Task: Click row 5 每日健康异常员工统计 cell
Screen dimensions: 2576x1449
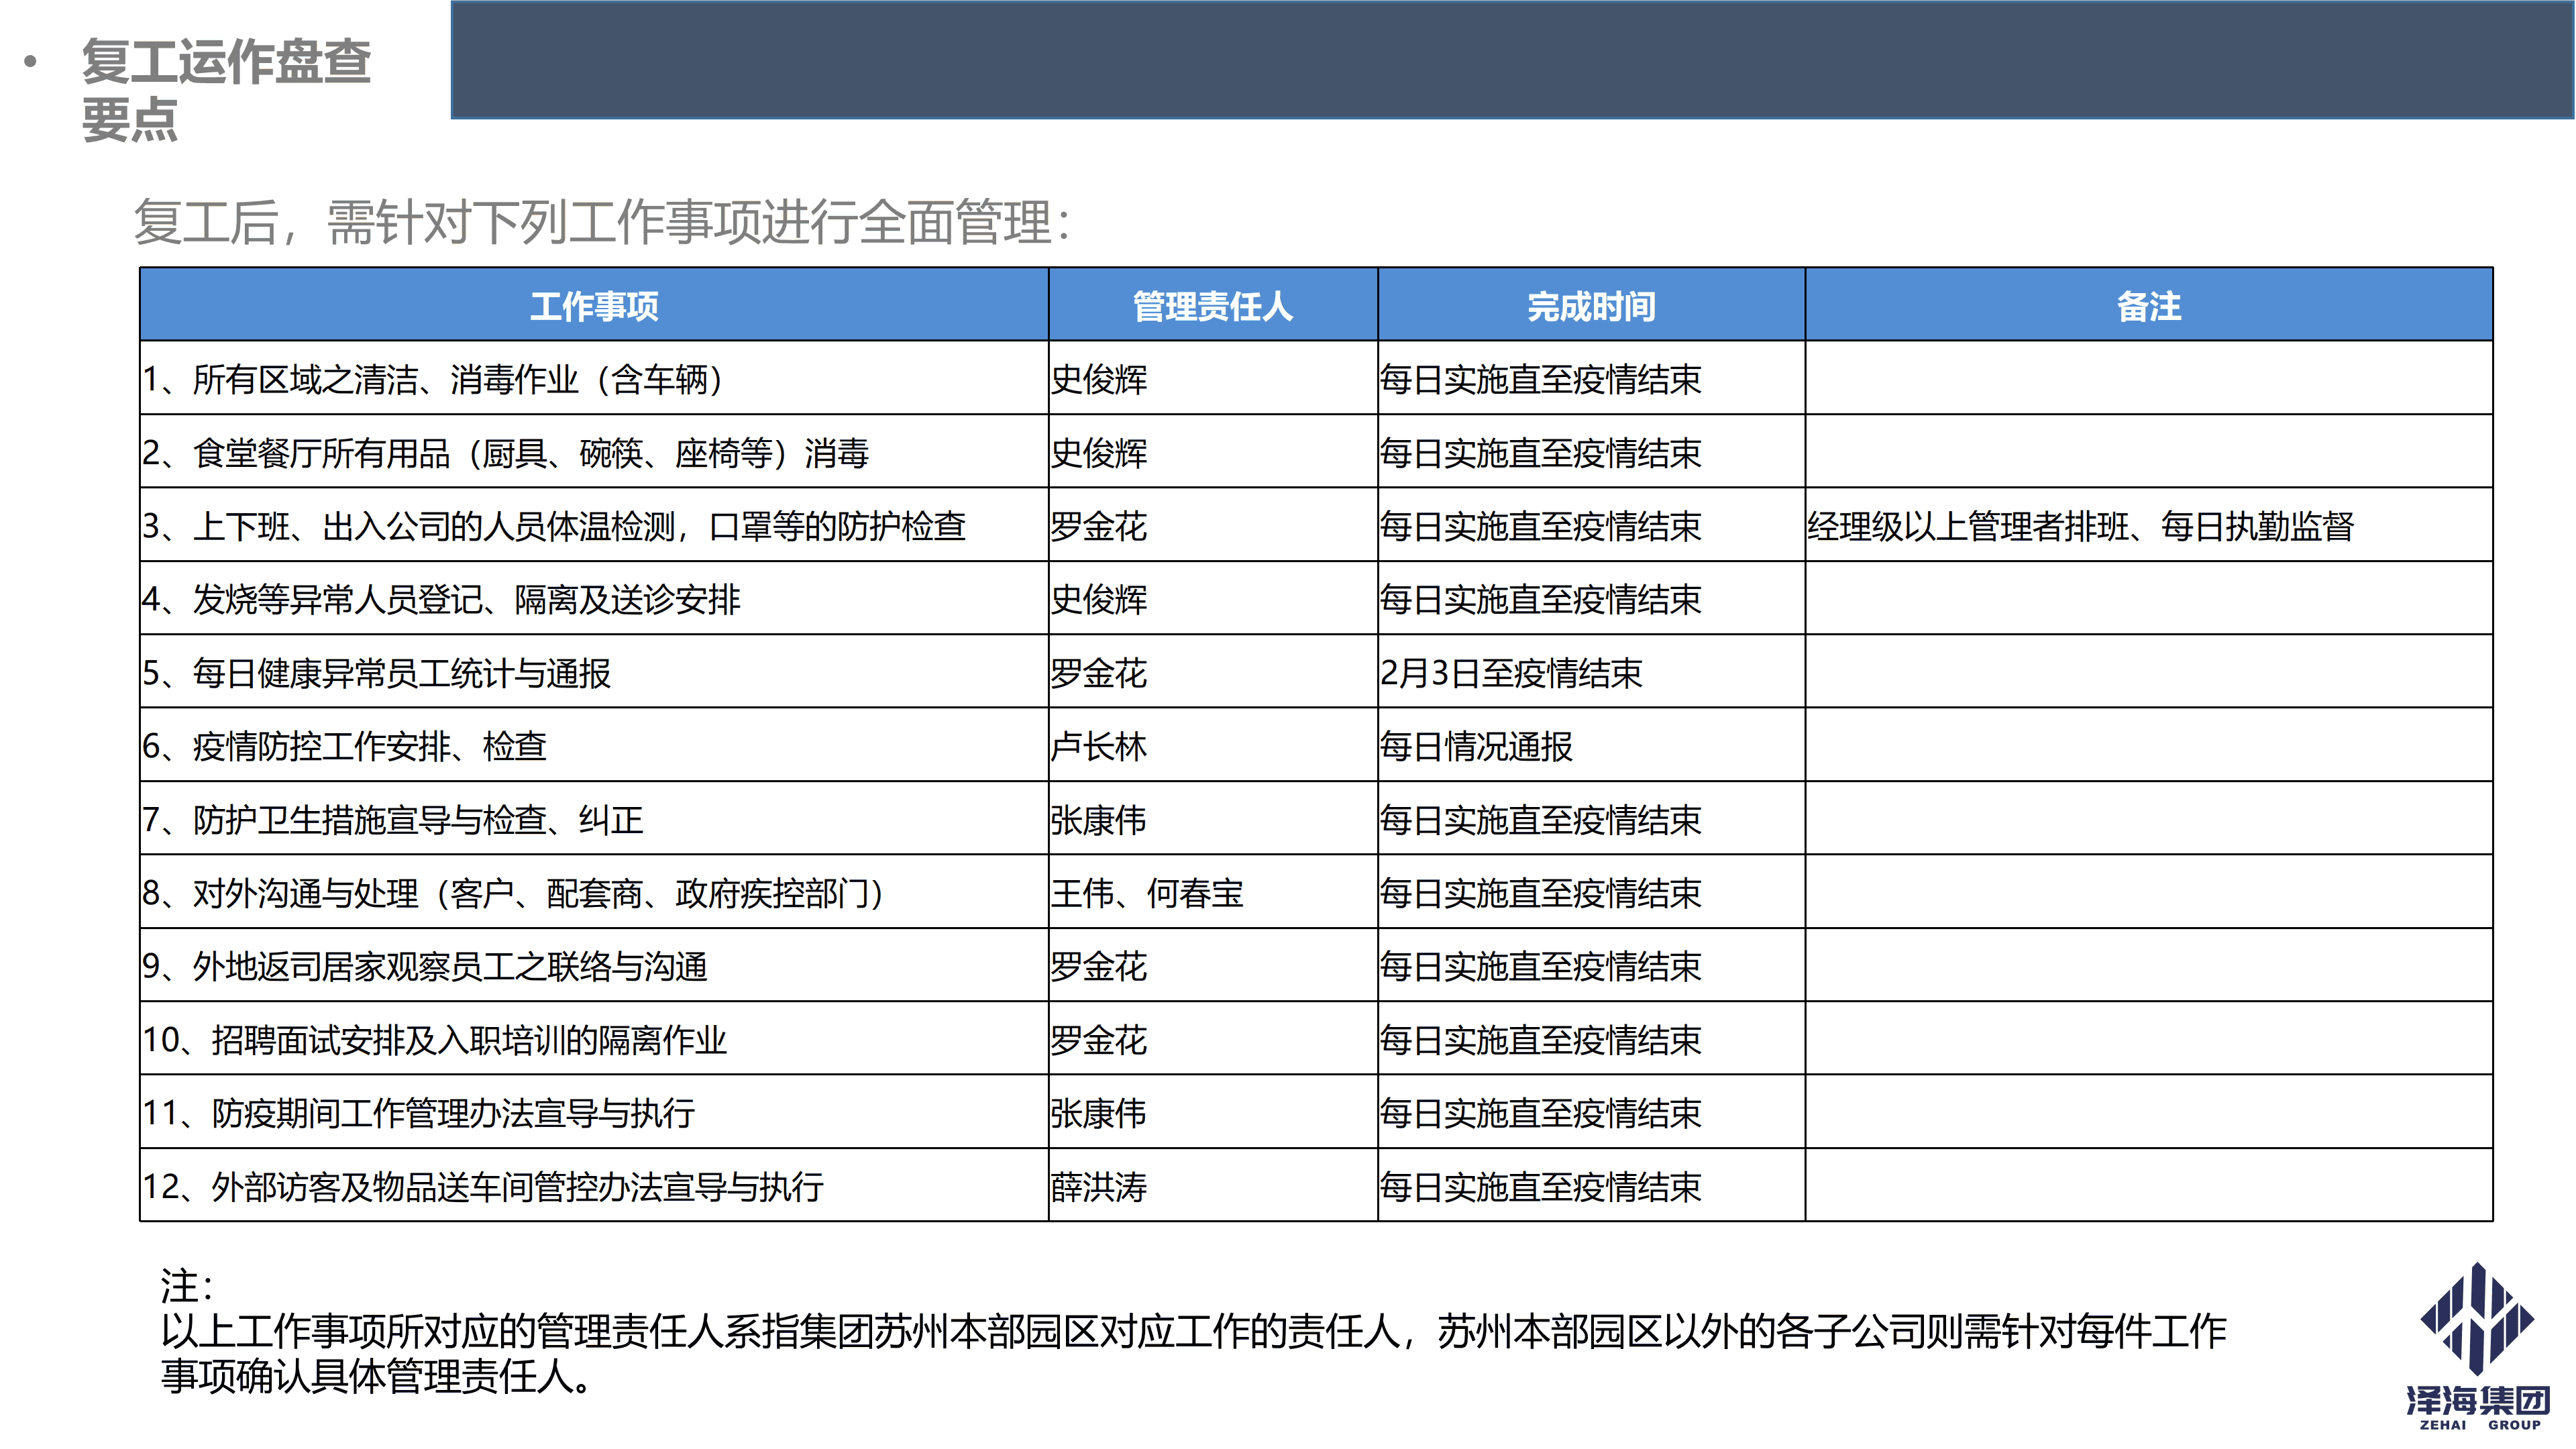Action: tap(376, 673)
